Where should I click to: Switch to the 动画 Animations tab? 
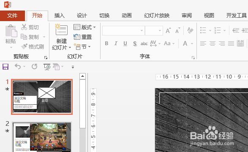pos(127,16)
